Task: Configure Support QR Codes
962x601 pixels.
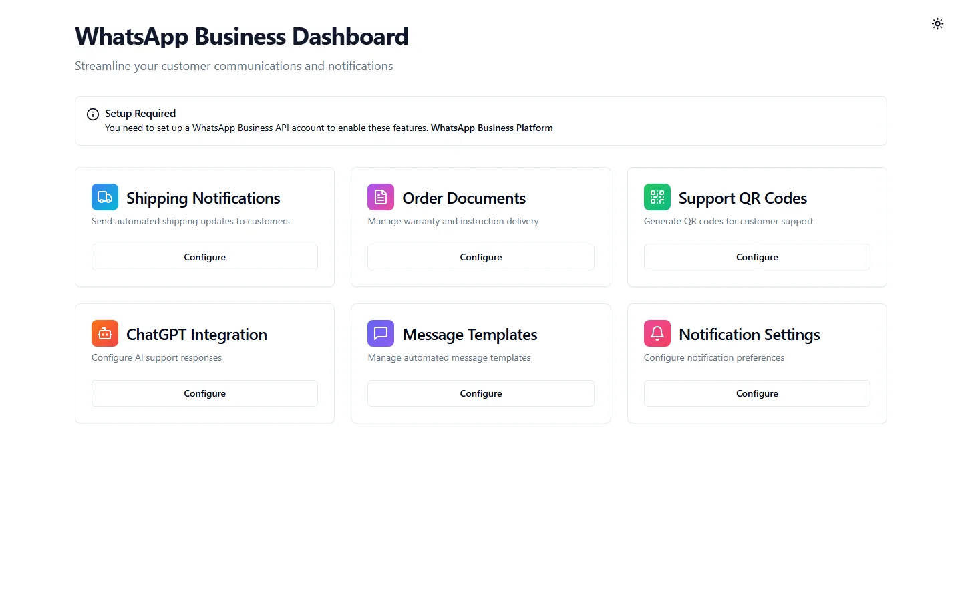Action: (757, 257)
